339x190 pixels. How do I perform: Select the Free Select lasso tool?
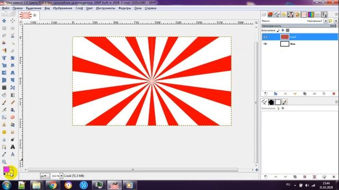(x=4, y=35)
